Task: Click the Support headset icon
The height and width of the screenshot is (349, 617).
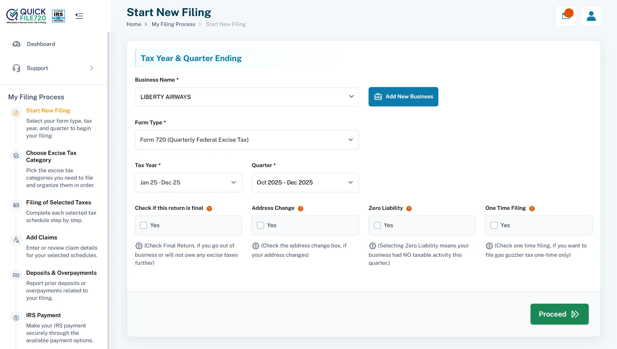Action: coord(16,68)
